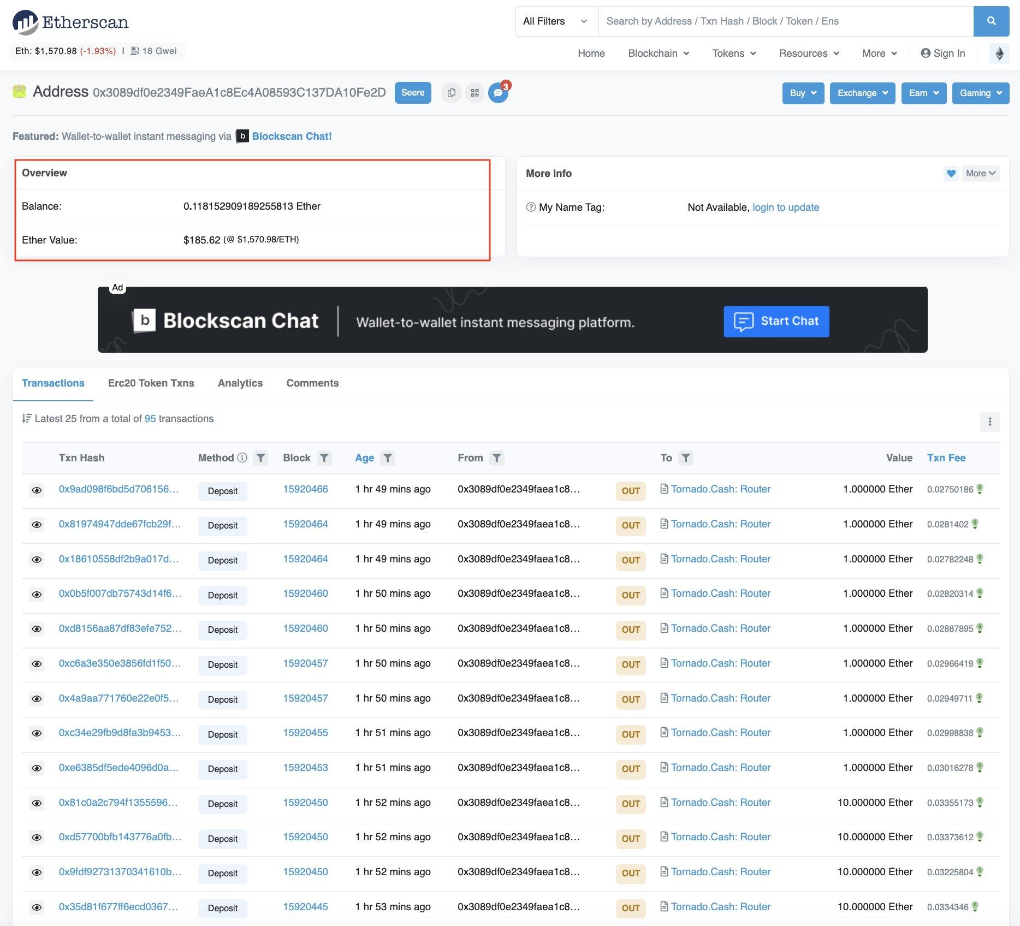Expand the Blockchain navigation menu
1020x926 pixels.
[x=658, y=54]
